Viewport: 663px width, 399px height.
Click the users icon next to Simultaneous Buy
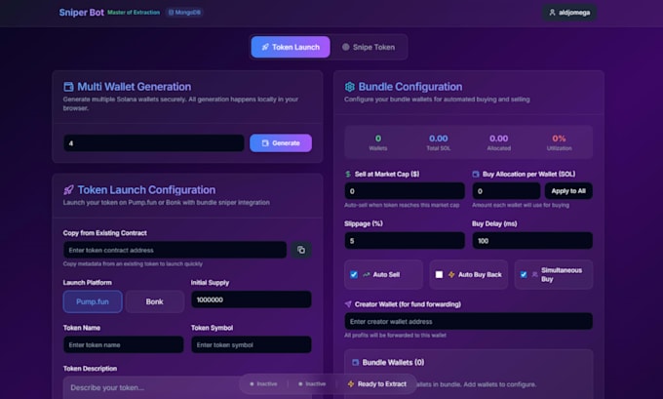click(535, 274)
